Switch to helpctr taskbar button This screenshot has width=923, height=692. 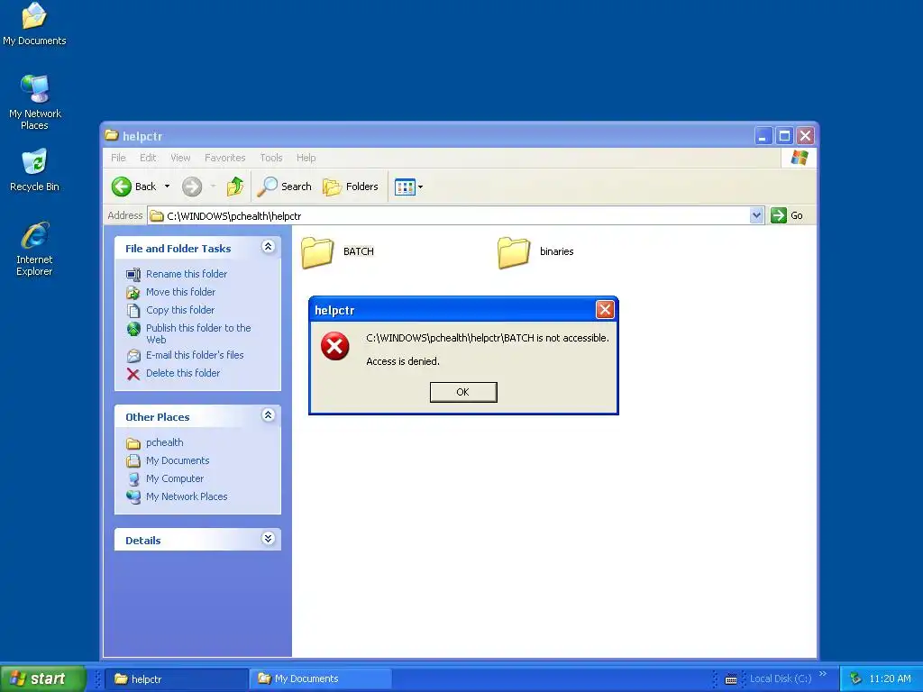(177, 679)
